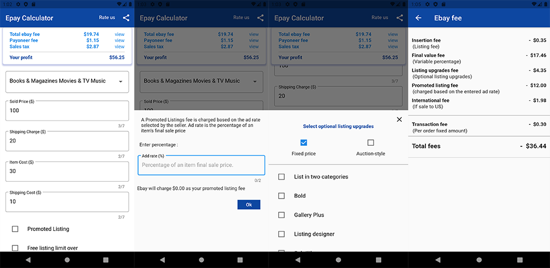The image size is (550, 268).
Task: Select Total fees $36.44 amount
Action: pyautogui.click(x=533, y=146)
